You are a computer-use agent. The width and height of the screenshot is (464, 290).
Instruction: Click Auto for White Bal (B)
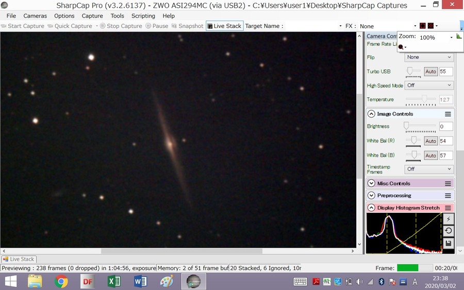click(430, 156)
